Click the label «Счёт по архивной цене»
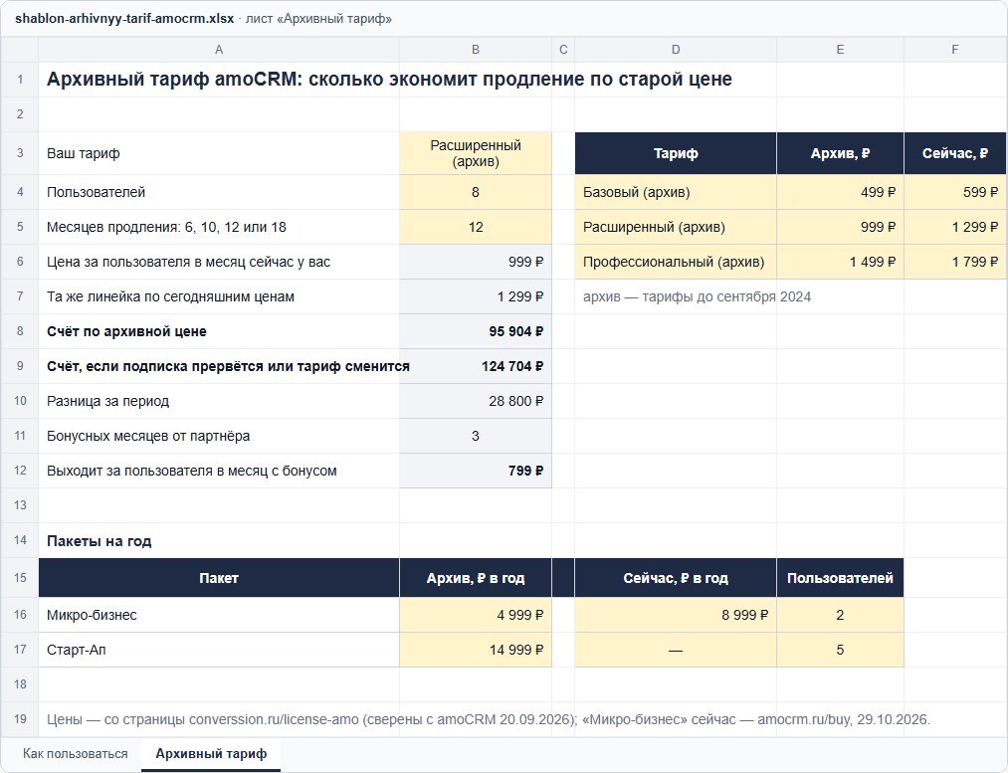1008x773 pixels. [126, 331]
